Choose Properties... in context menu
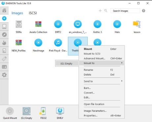Viewport: 152px width, 122px height. coord(102,116)
